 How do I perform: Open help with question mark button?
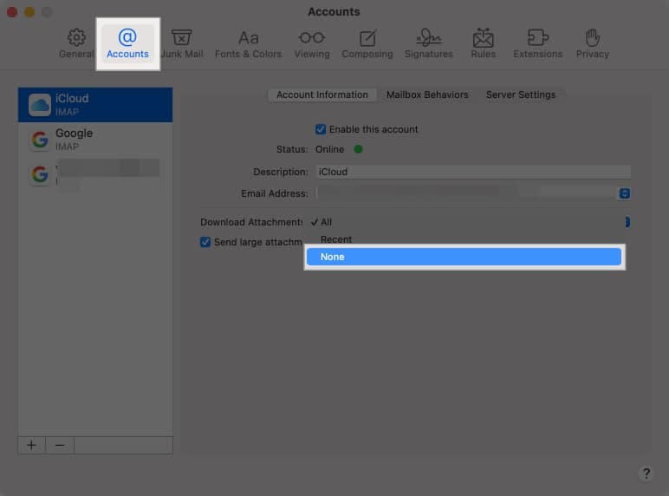(646, 473)
